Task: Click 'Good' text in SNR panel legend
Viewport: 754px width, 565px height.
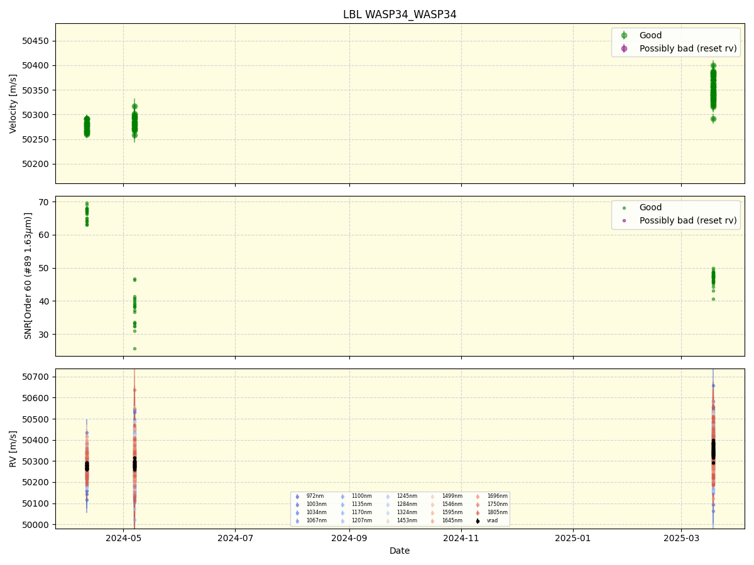Action: coord(650,208)
